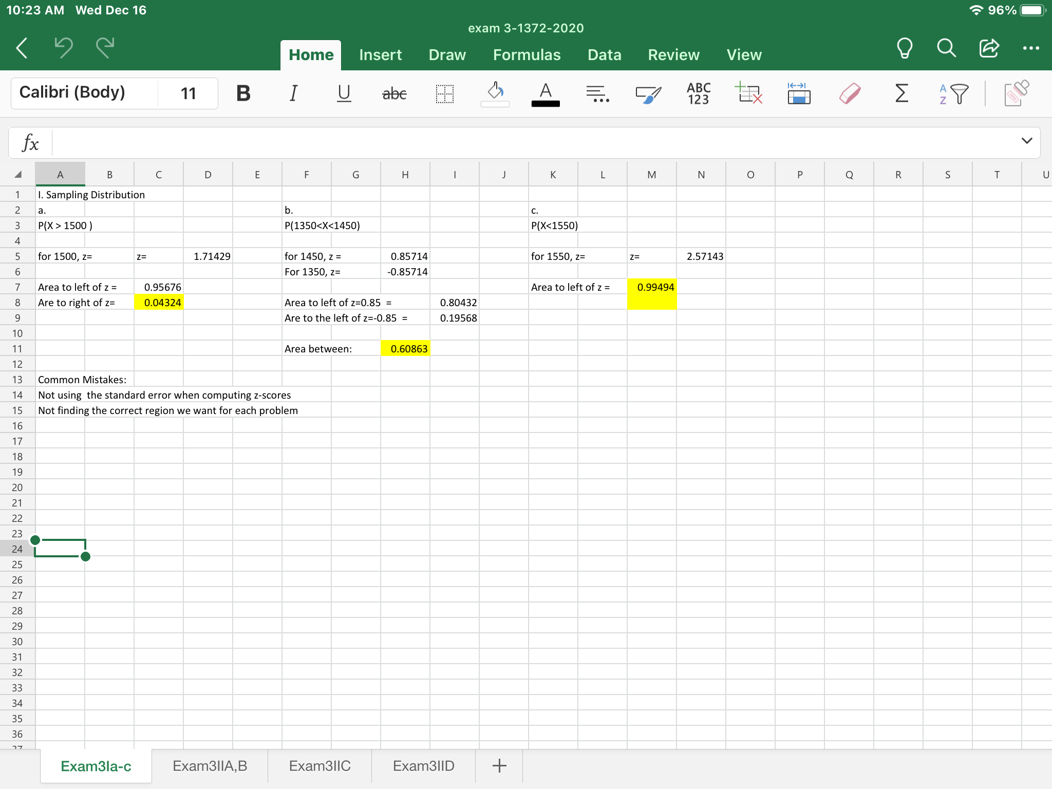
Task: Open the Number Format ABC 123 icon
Action: click(699, 93)
